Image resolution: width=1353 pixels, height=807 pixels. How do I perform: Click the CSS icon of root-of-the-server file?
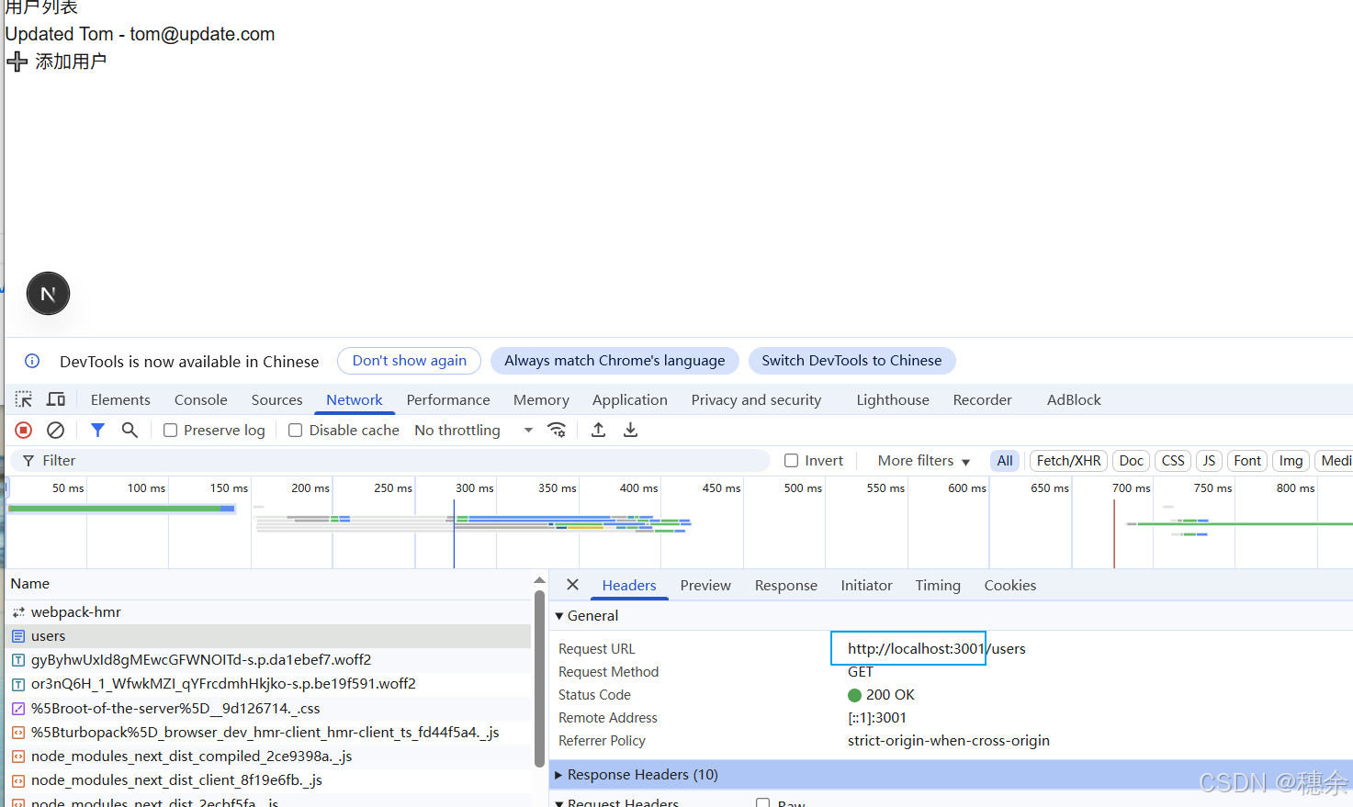click(x=18, y=708)
